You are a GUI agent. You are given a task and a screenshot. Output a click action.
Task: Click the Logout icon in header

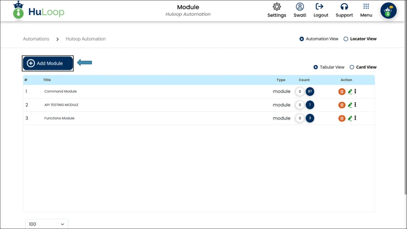pos(320,10)
